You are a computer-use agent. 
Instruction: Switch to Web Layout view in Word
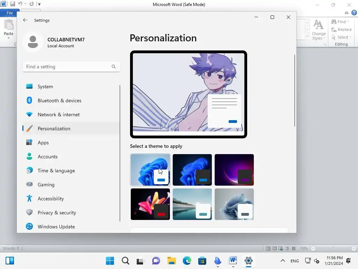281,248
